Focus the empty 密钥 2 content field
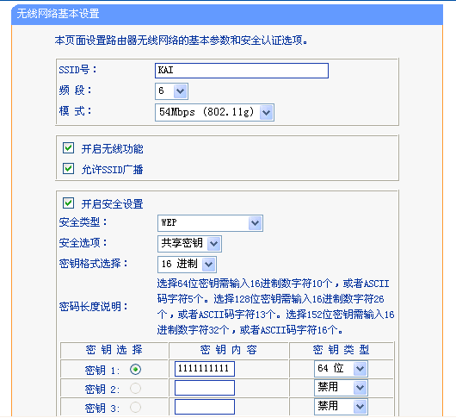The width and height of the screenshot is (456, 418). [205, 388]
